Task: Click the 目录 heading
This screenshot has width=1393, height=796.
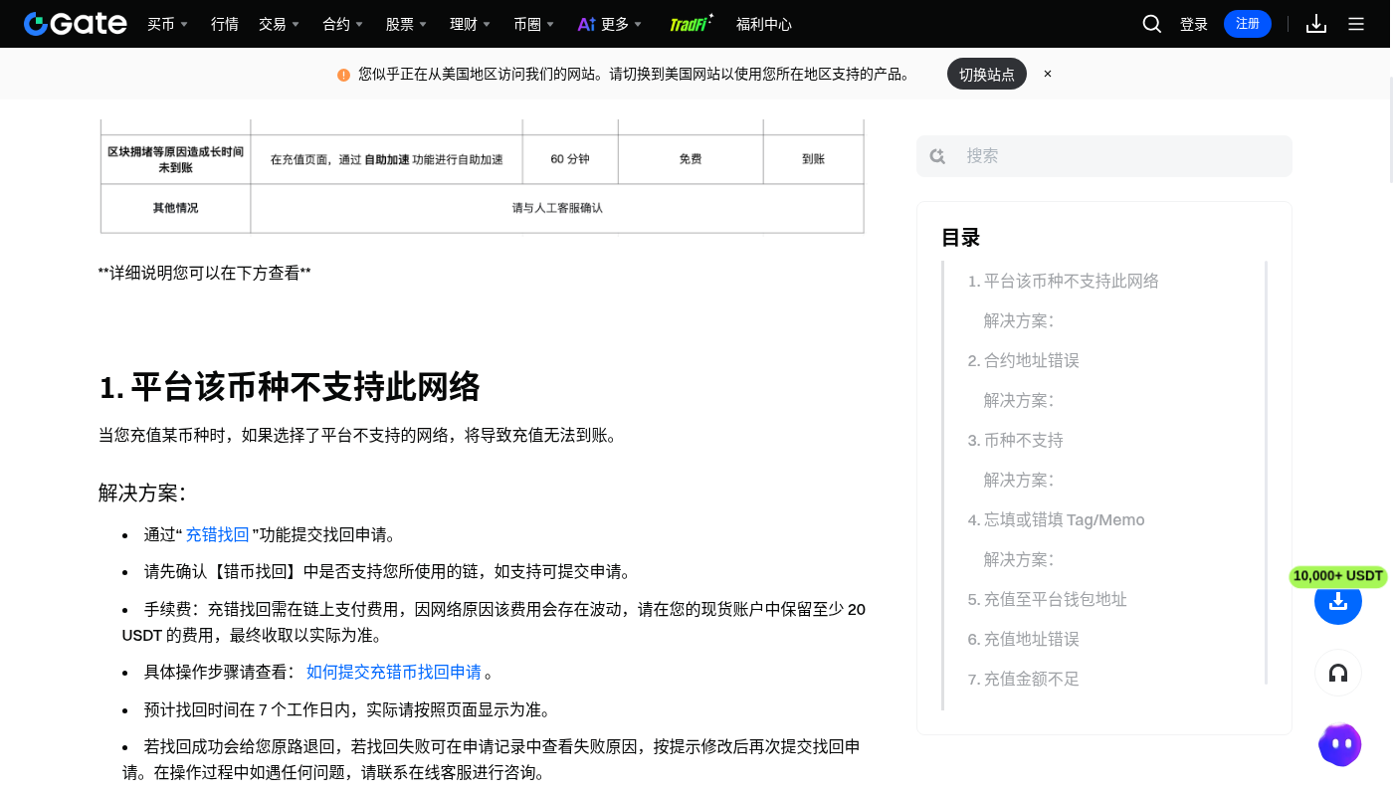Action: click(x=961, y=238)
